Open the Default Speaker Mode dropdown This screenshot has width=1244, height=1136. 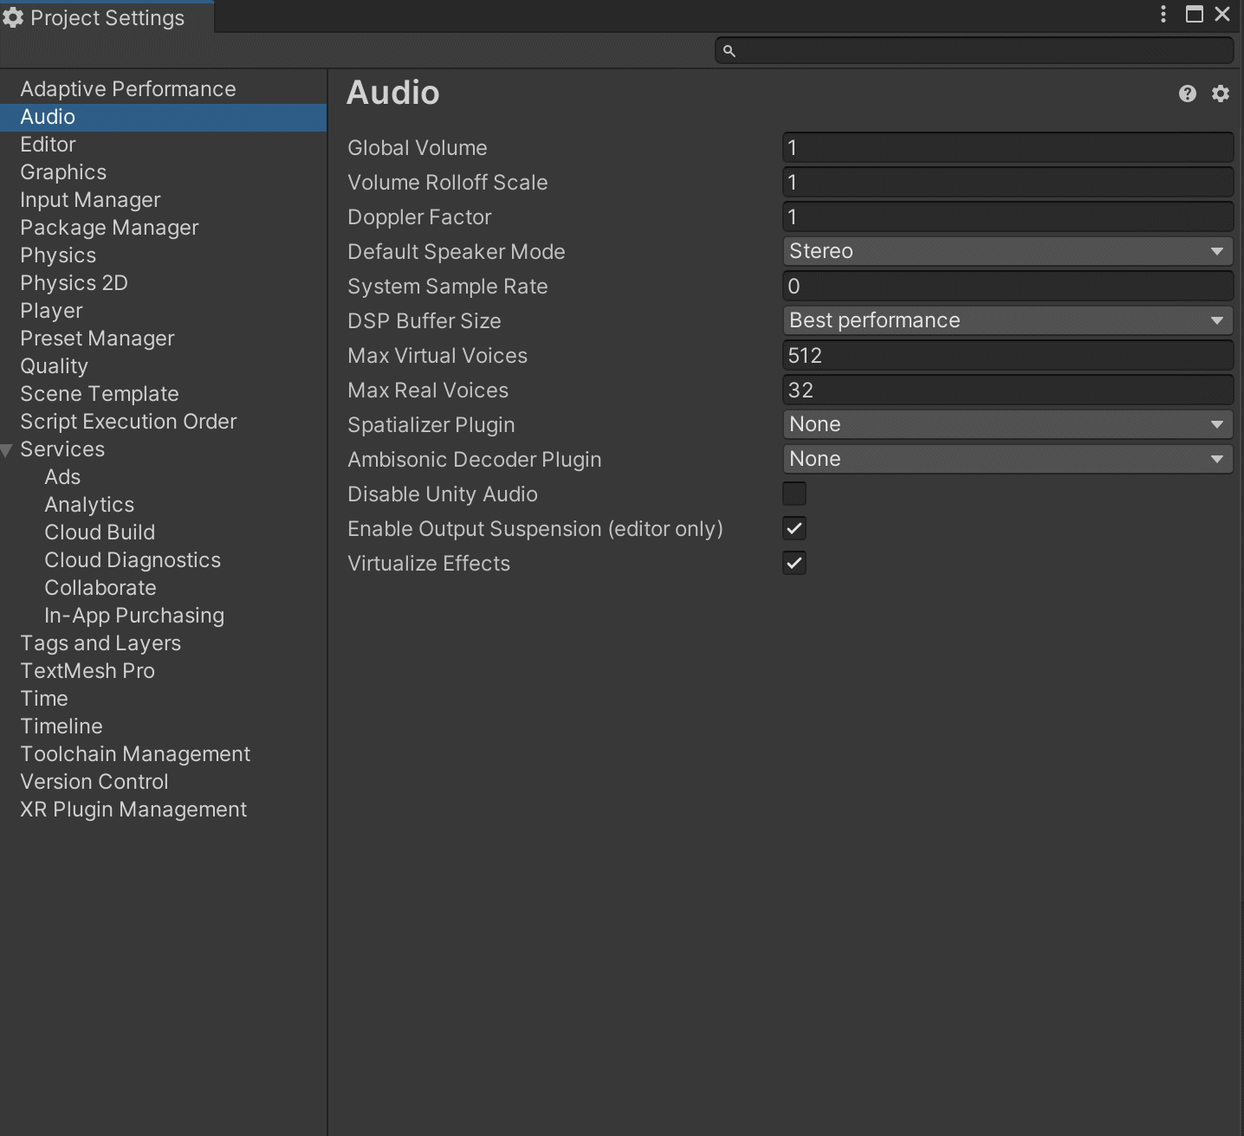(1008, 251)
